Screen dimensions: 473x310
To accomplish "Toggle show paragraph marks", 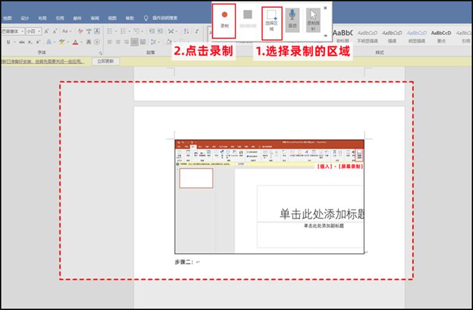I will click(197, 31).
